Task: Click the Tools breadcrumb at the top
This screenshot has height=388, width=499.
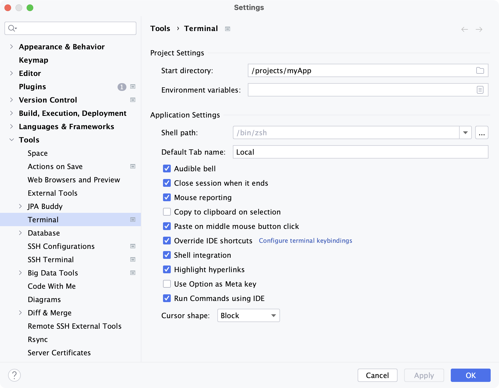Action: [x=160, y=28]
